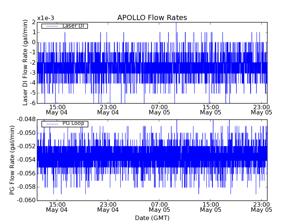
Task: Click the 2 tick on Laser DI y-axis
Action: (33, 22)
